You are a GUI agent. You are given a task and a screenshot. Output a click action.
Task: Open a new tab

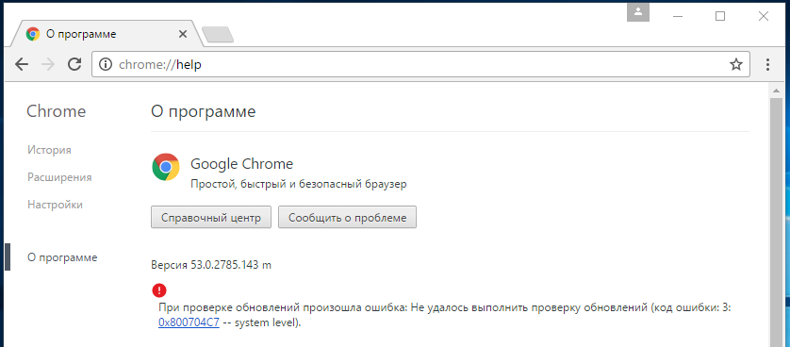point(217,34)
